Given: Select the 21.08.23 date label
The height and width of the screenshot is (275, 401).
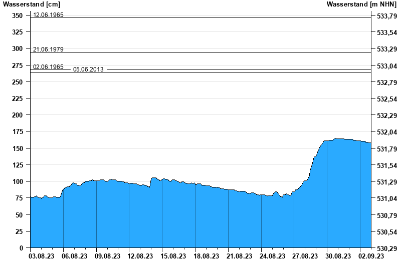Looking at the screenshot, I should [239, 256].
